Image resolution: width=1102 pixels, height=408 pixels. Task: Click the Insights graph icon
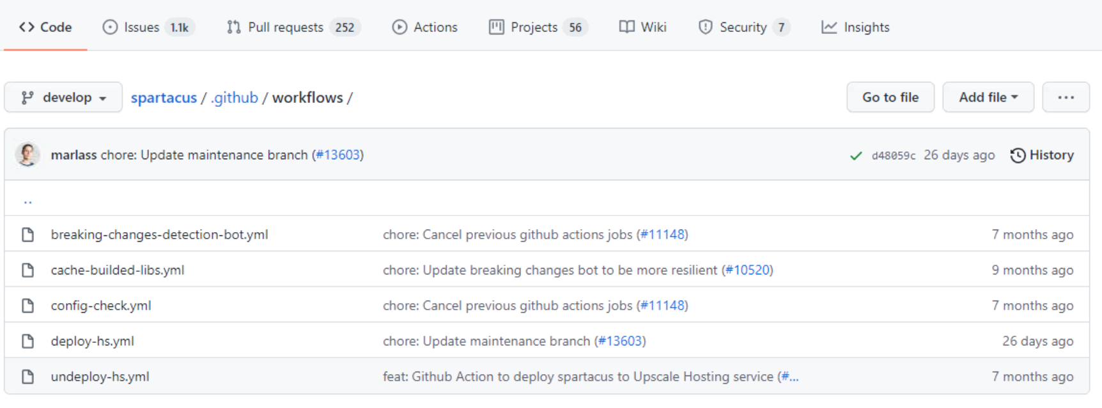(829, 27)
